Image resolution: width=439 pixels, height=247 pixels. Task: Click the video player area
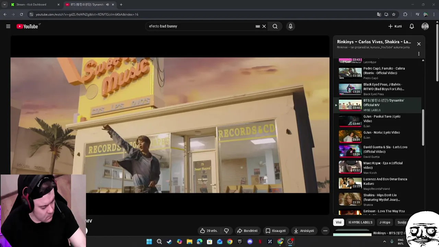pyautogui.click(x=170, y=125)
